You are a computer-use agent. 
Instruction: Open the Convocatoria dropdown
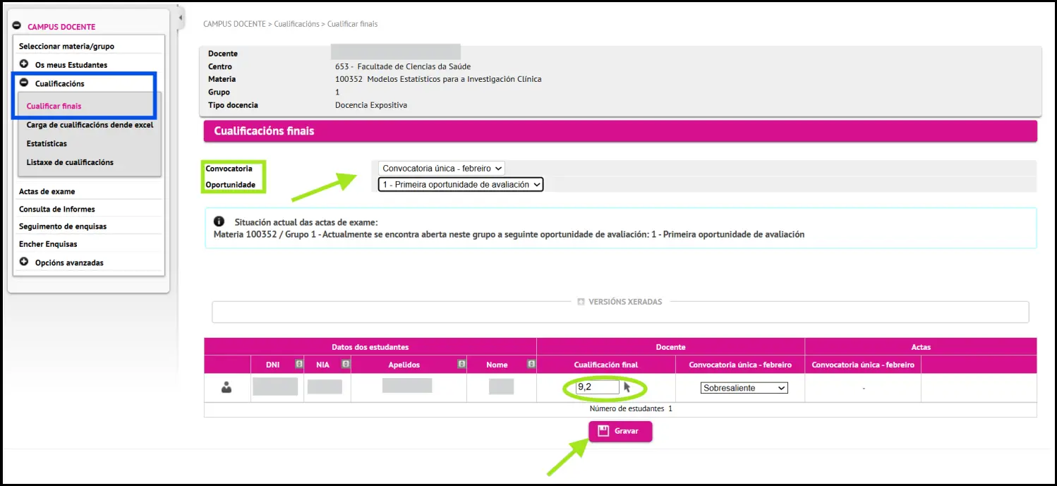point(441,169)
